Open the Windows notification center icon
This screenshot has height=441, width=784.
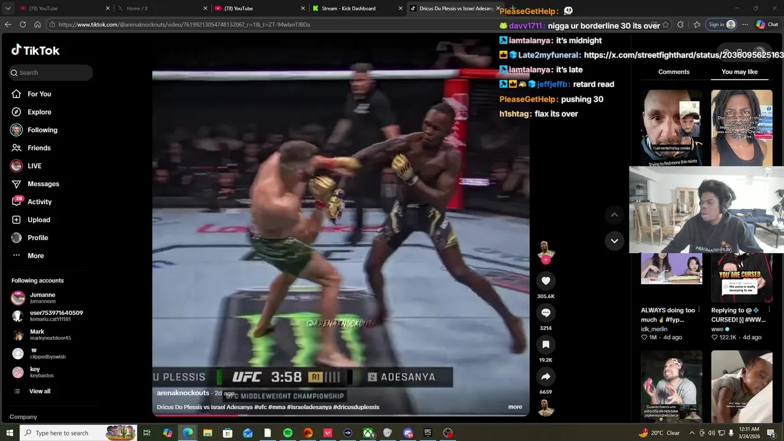coord(771,433)
